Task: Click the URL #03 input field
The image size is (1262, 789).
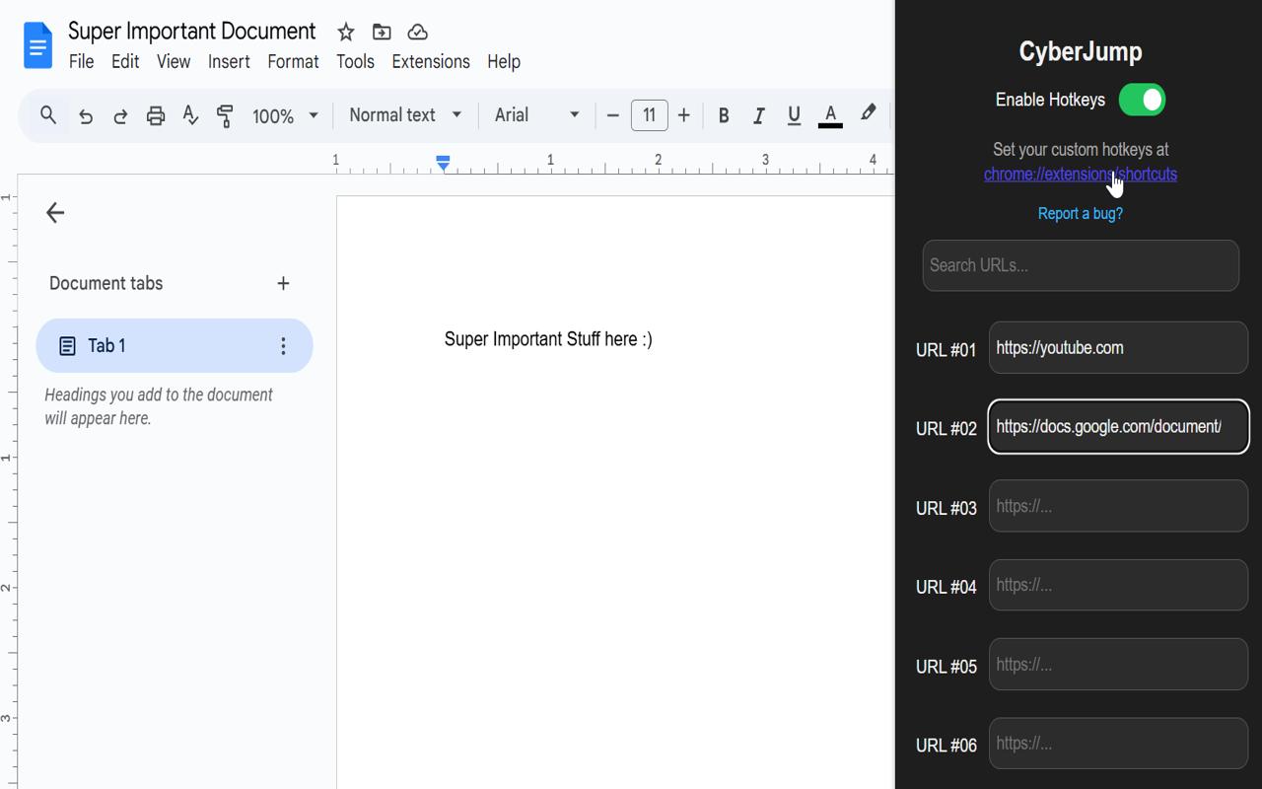Action: click(x=1118, y=506)
